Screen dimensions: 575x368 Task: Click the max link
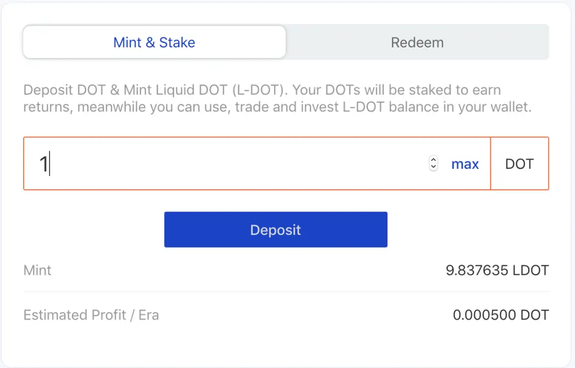[465, 165]
